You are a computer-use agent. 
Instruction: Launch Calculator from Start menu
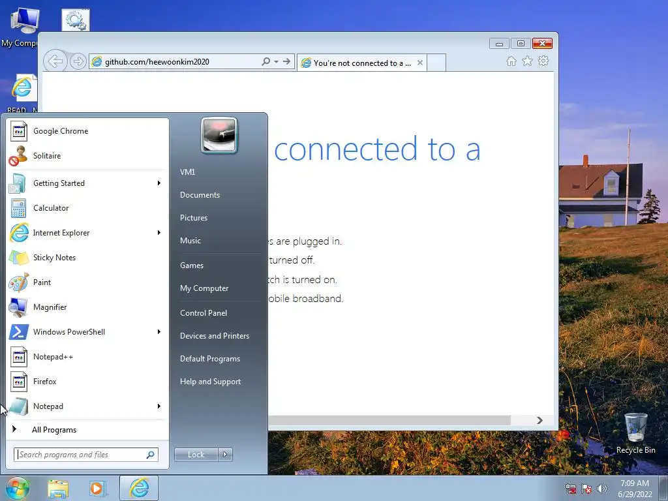[x=87, y=208]
